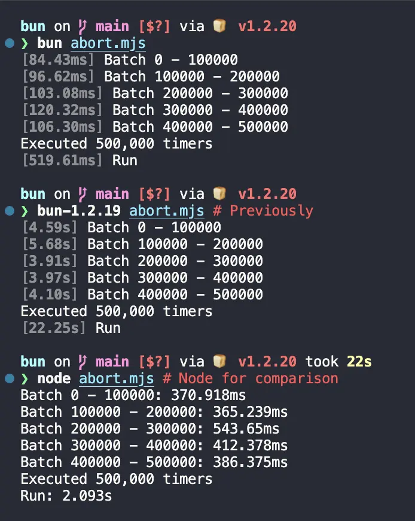
Task: Click the bread emoji in second prompt
Action: 219,193
